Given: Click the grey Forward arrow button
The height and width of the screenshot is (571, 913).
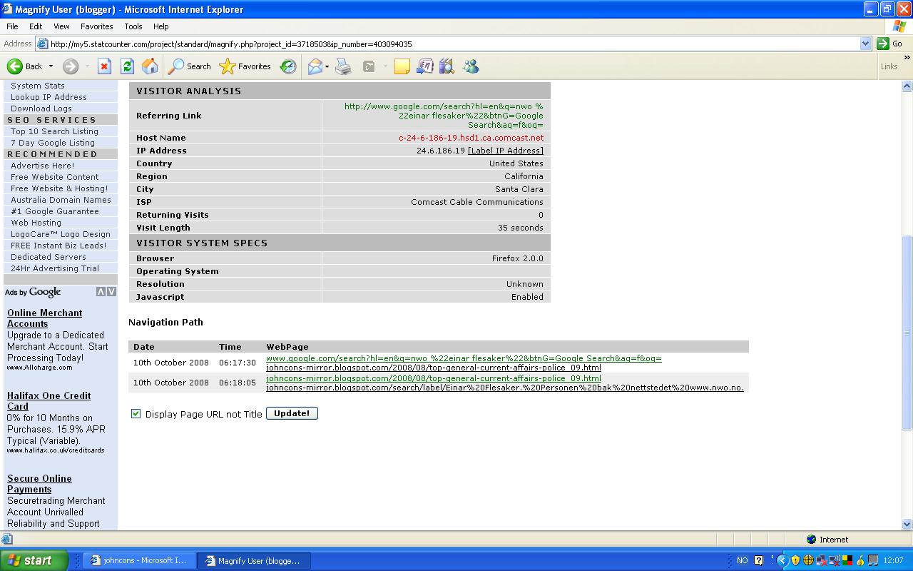Looking at the screenshot, I should point(70,66).
